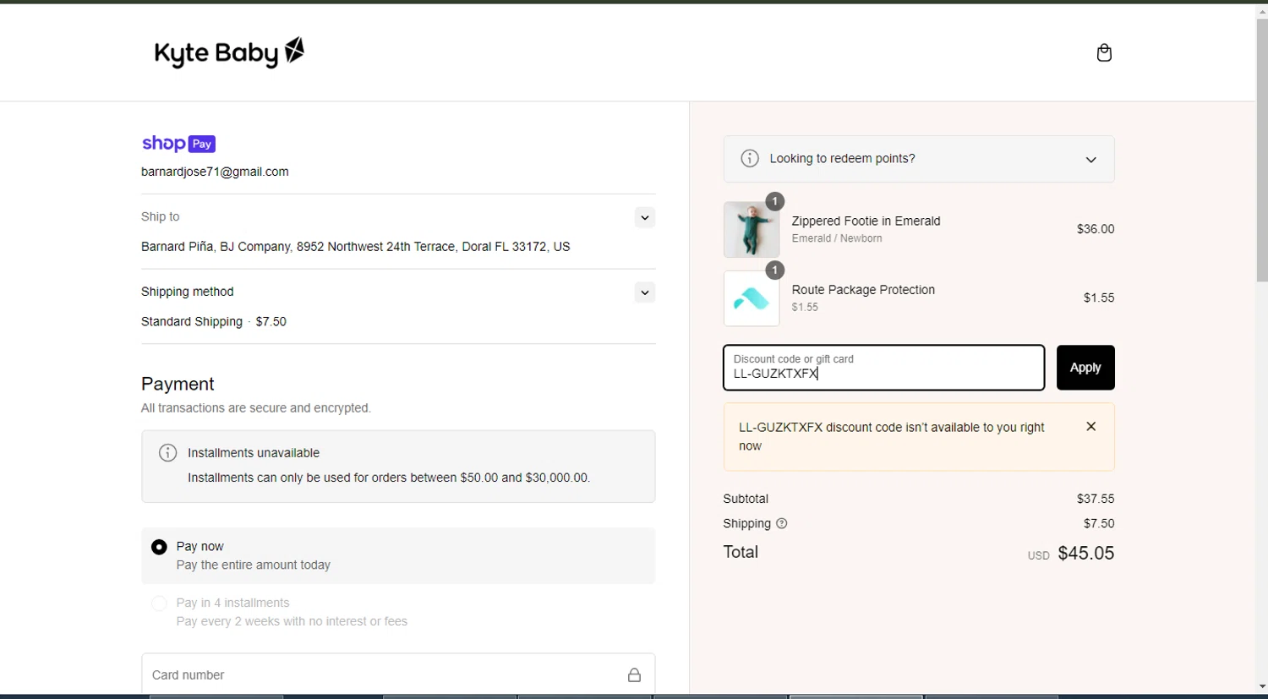The image size is (1268, 699).
Task: Click the scrollbar down arrow
Action: pos(1262,687)
